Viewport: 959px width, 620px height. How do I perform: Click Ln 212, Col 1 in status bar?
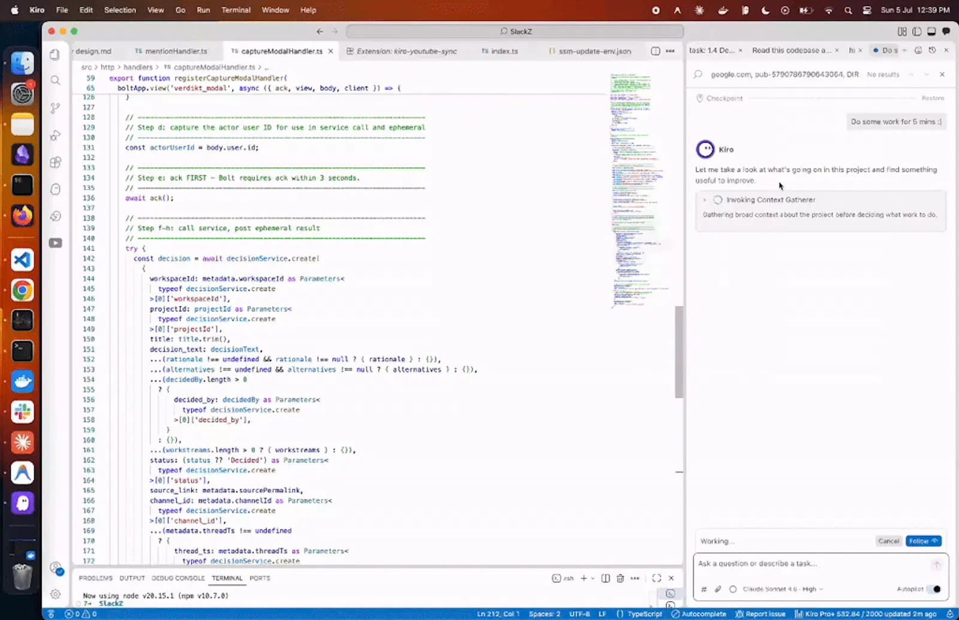click(498, 614)
